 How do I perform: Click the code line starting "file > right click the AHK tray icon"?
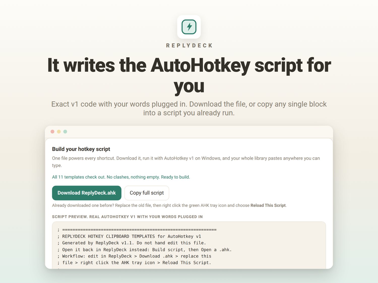pyautogui.click(x=134, y=263)
